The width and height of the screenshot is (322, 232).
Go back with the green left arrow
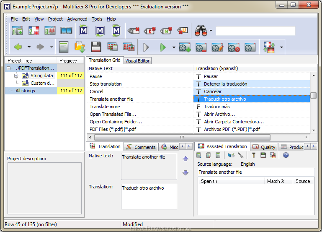coord(18,47)
